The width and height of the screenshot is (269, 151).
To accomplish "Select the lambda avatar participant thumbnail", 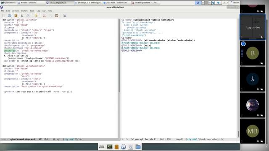I will [253, 79].
